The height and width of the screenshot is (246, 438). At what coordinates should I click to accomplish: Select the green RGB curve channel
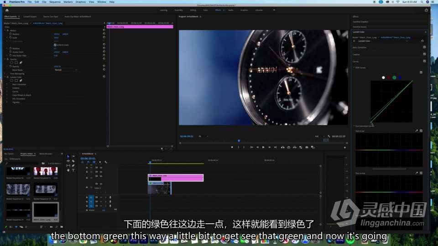click(x=394, y=77)
